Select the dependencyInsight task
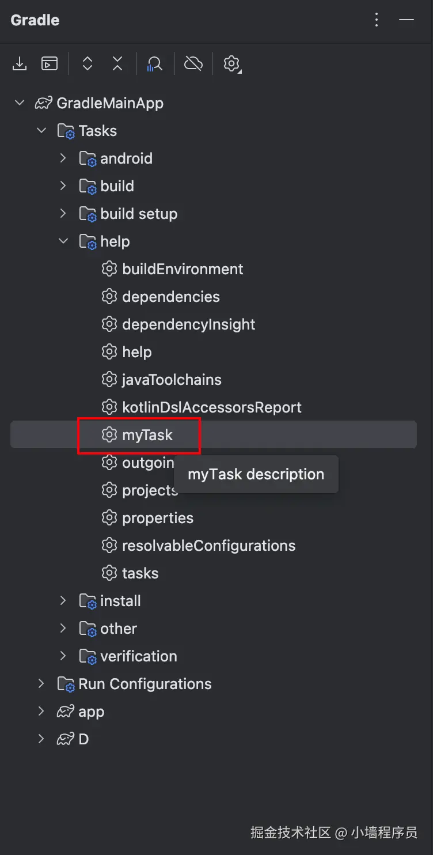433x855 pixels. (188, 324)
